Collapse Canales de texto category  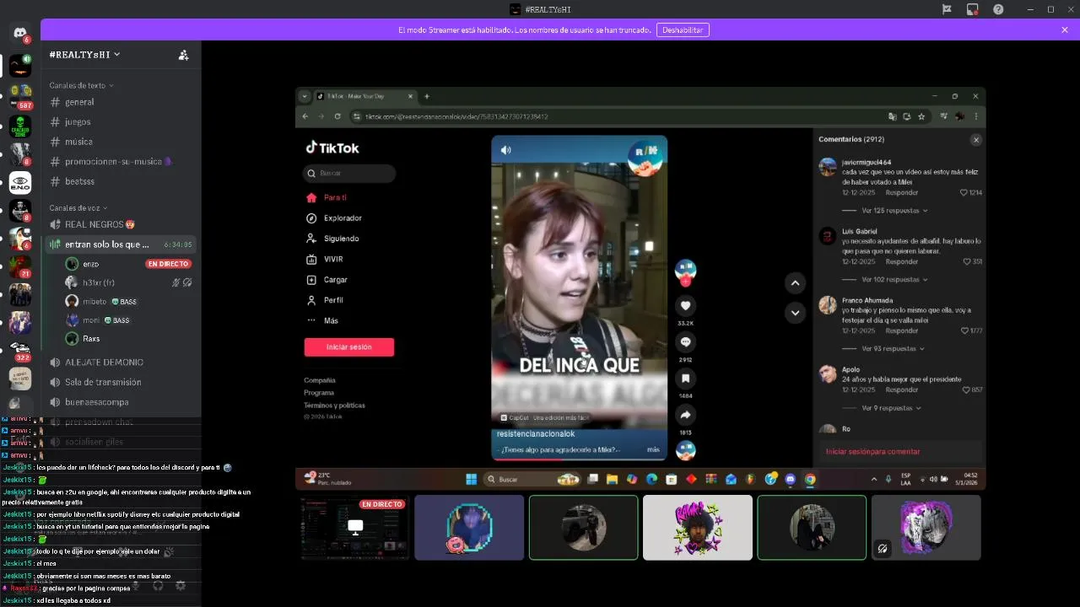(x=81, y=85)
